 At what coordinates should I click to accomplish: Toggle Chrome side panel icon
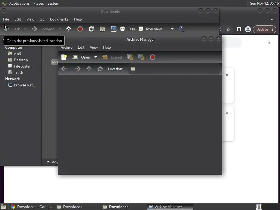(x=239, y=29)
